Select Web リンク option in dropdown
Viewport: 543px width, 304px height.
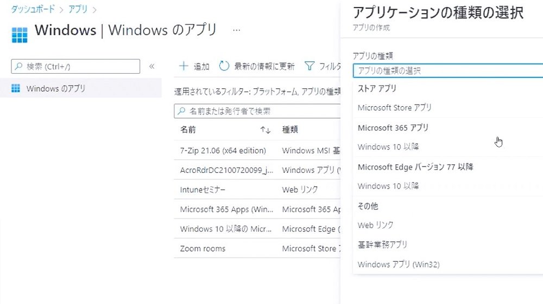tap(375, 225)
